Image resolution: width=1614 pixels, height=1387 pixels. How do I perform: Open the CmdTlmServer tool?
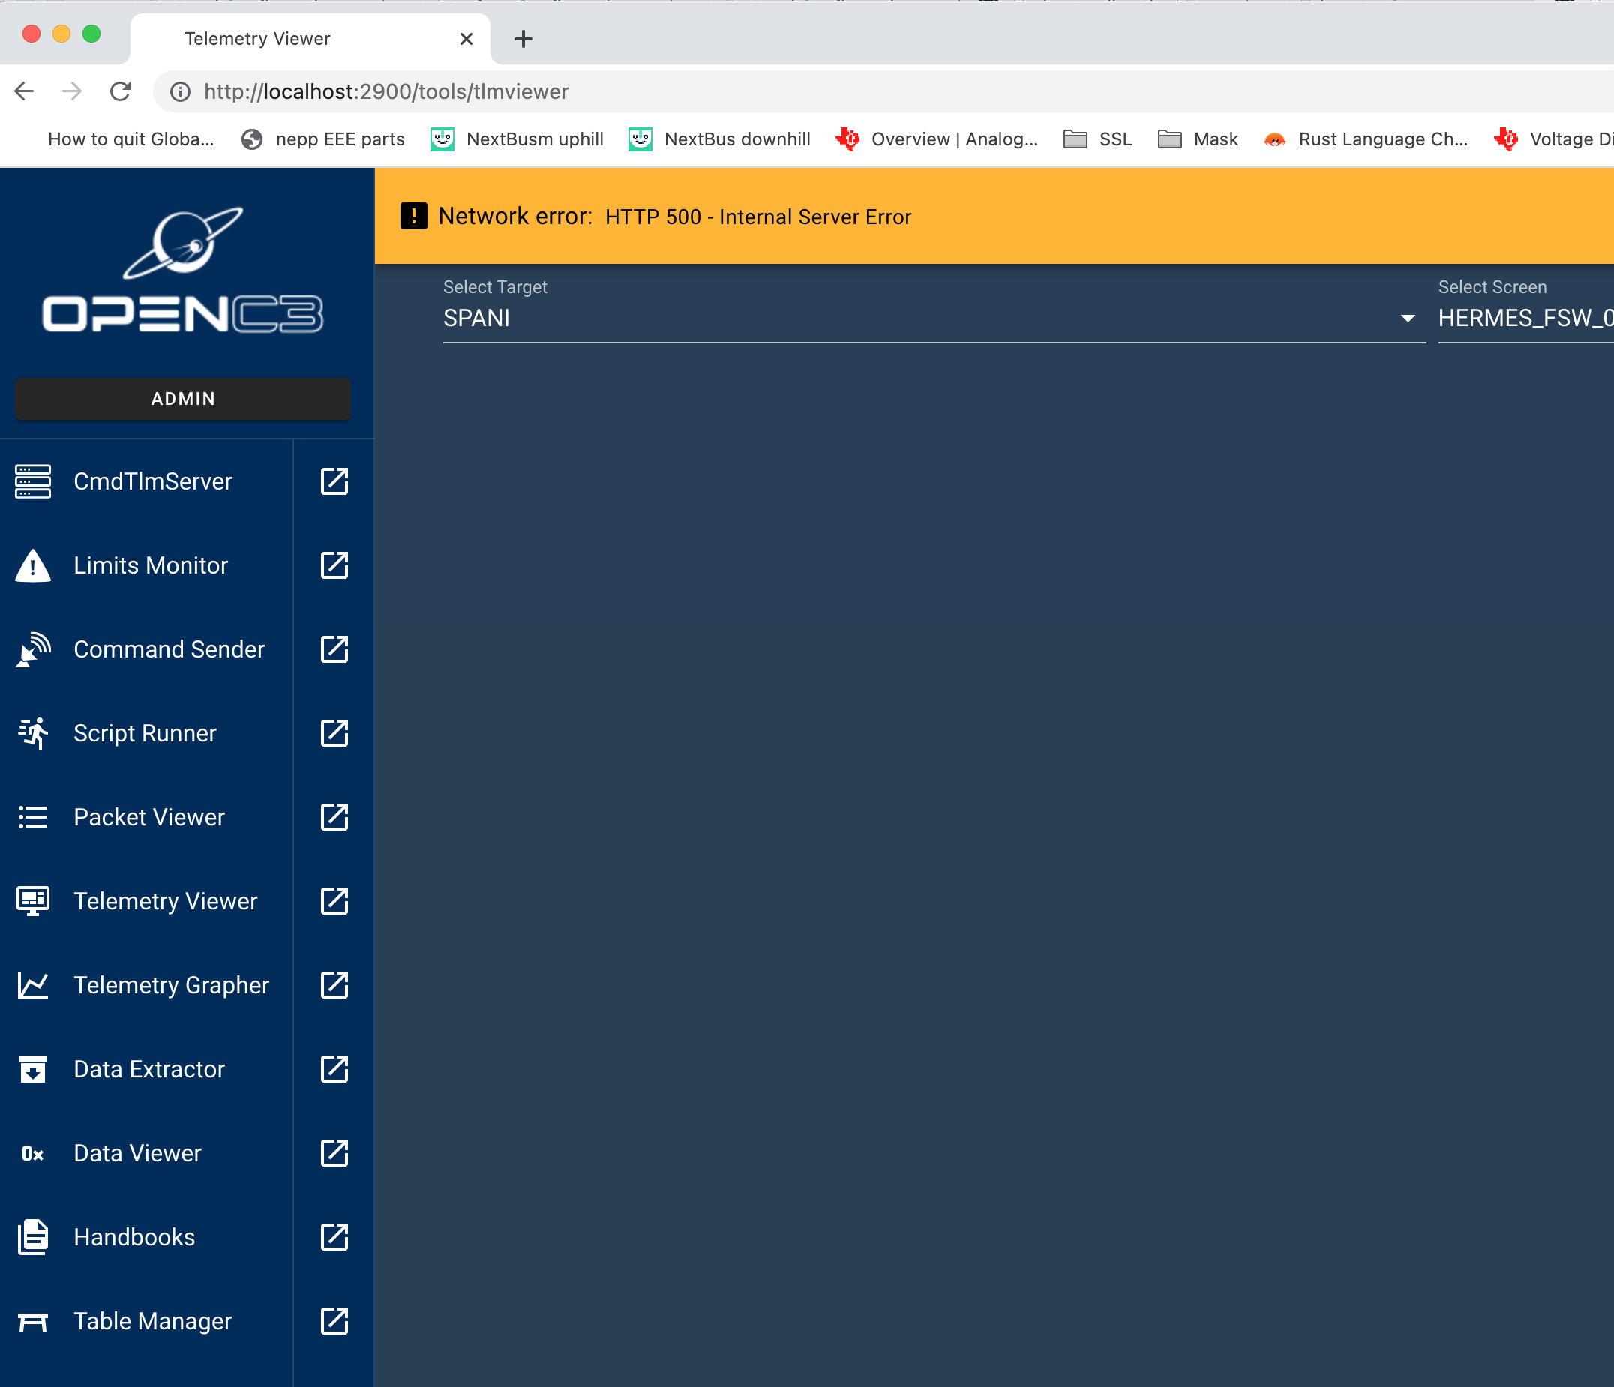(153, 481)
